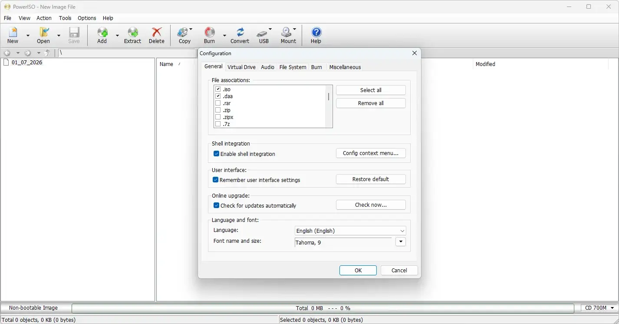The height and width of the screenshot is (324, 619).
Task: Click the Copy disc toolbar icon
Action: pyautogui.click(x=184, y=32)
